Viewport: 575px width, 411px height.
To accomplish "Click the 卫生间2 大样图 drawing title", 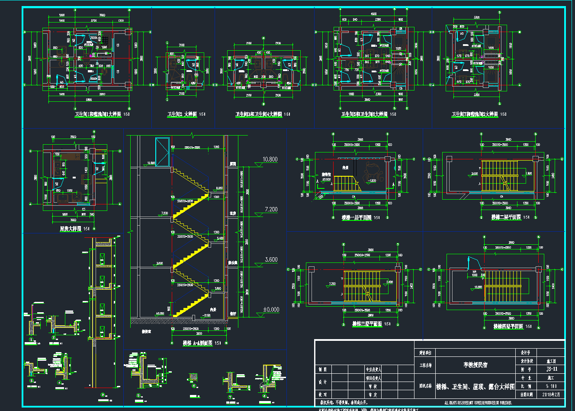I will (x=182, y=114).
